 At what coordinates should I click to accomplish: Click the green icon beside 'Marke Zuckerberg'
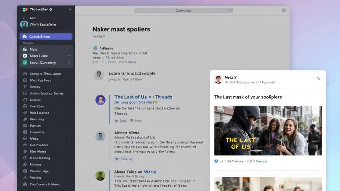click(x=25, y=63)
